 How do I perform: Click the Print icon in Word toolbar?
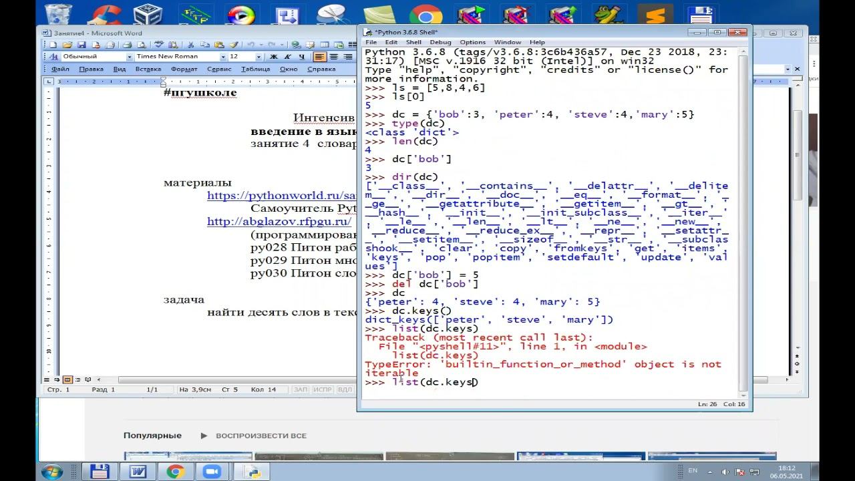(128, 45)
